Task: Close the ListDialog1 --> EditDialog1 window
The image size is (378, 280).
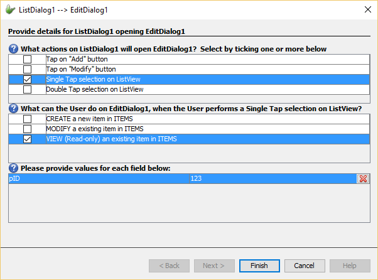Action: point(367,9)
